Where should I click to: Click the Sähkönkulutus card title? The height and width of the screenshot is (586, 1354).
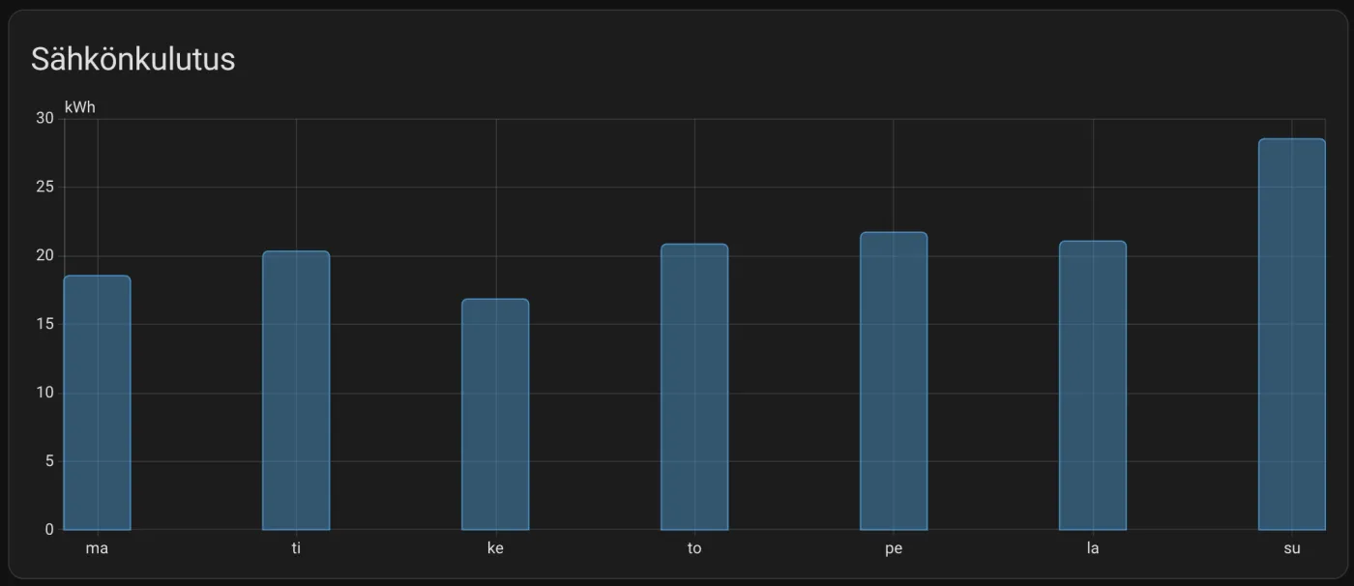click(x=132, y=59)
